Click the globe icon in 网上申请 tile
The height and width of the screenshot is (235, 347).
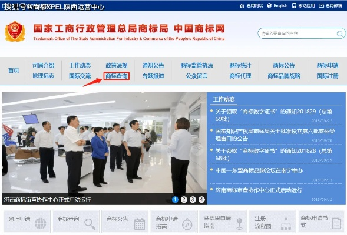coord(41,223)
